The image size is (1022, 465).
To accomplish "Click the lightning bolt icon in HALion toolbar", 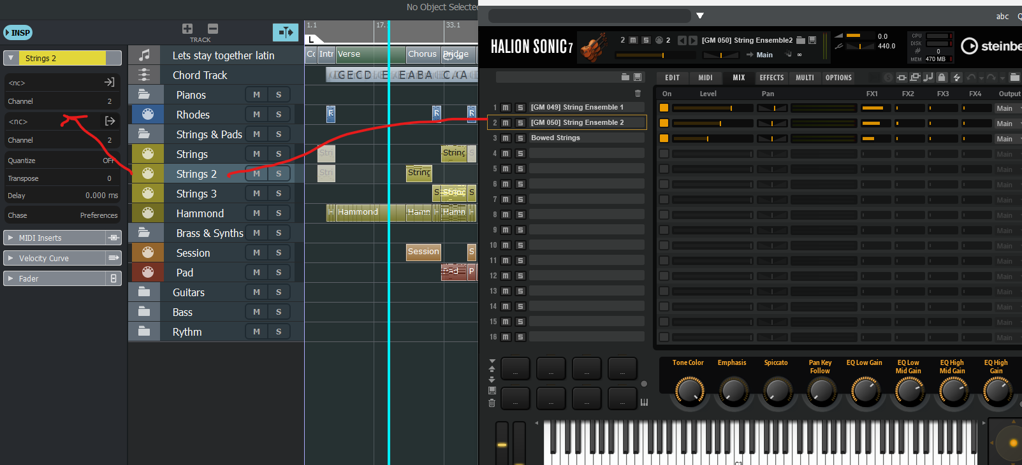I will tap(956, 78).
